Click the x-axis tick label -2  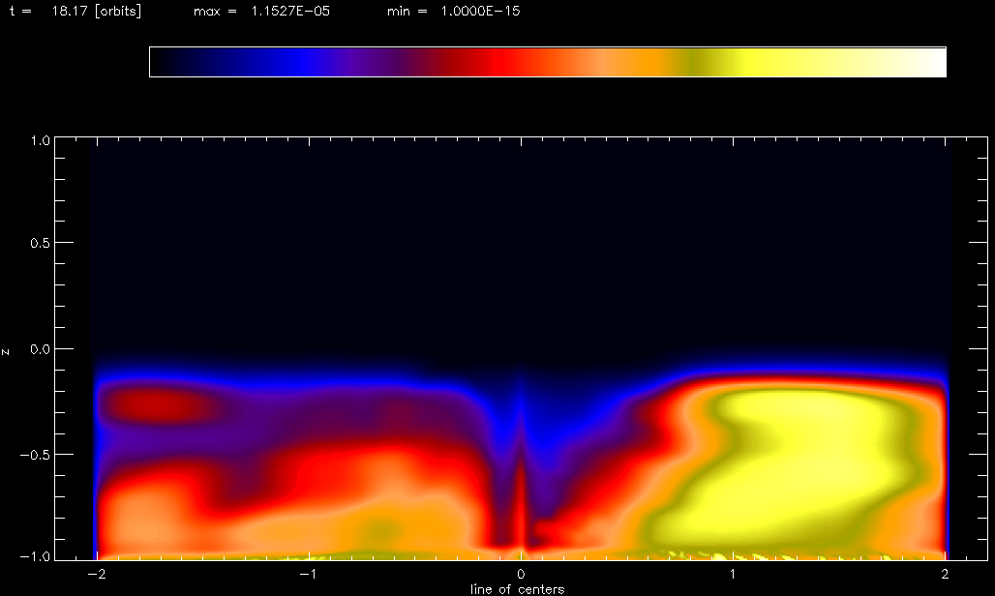[96, 575]
